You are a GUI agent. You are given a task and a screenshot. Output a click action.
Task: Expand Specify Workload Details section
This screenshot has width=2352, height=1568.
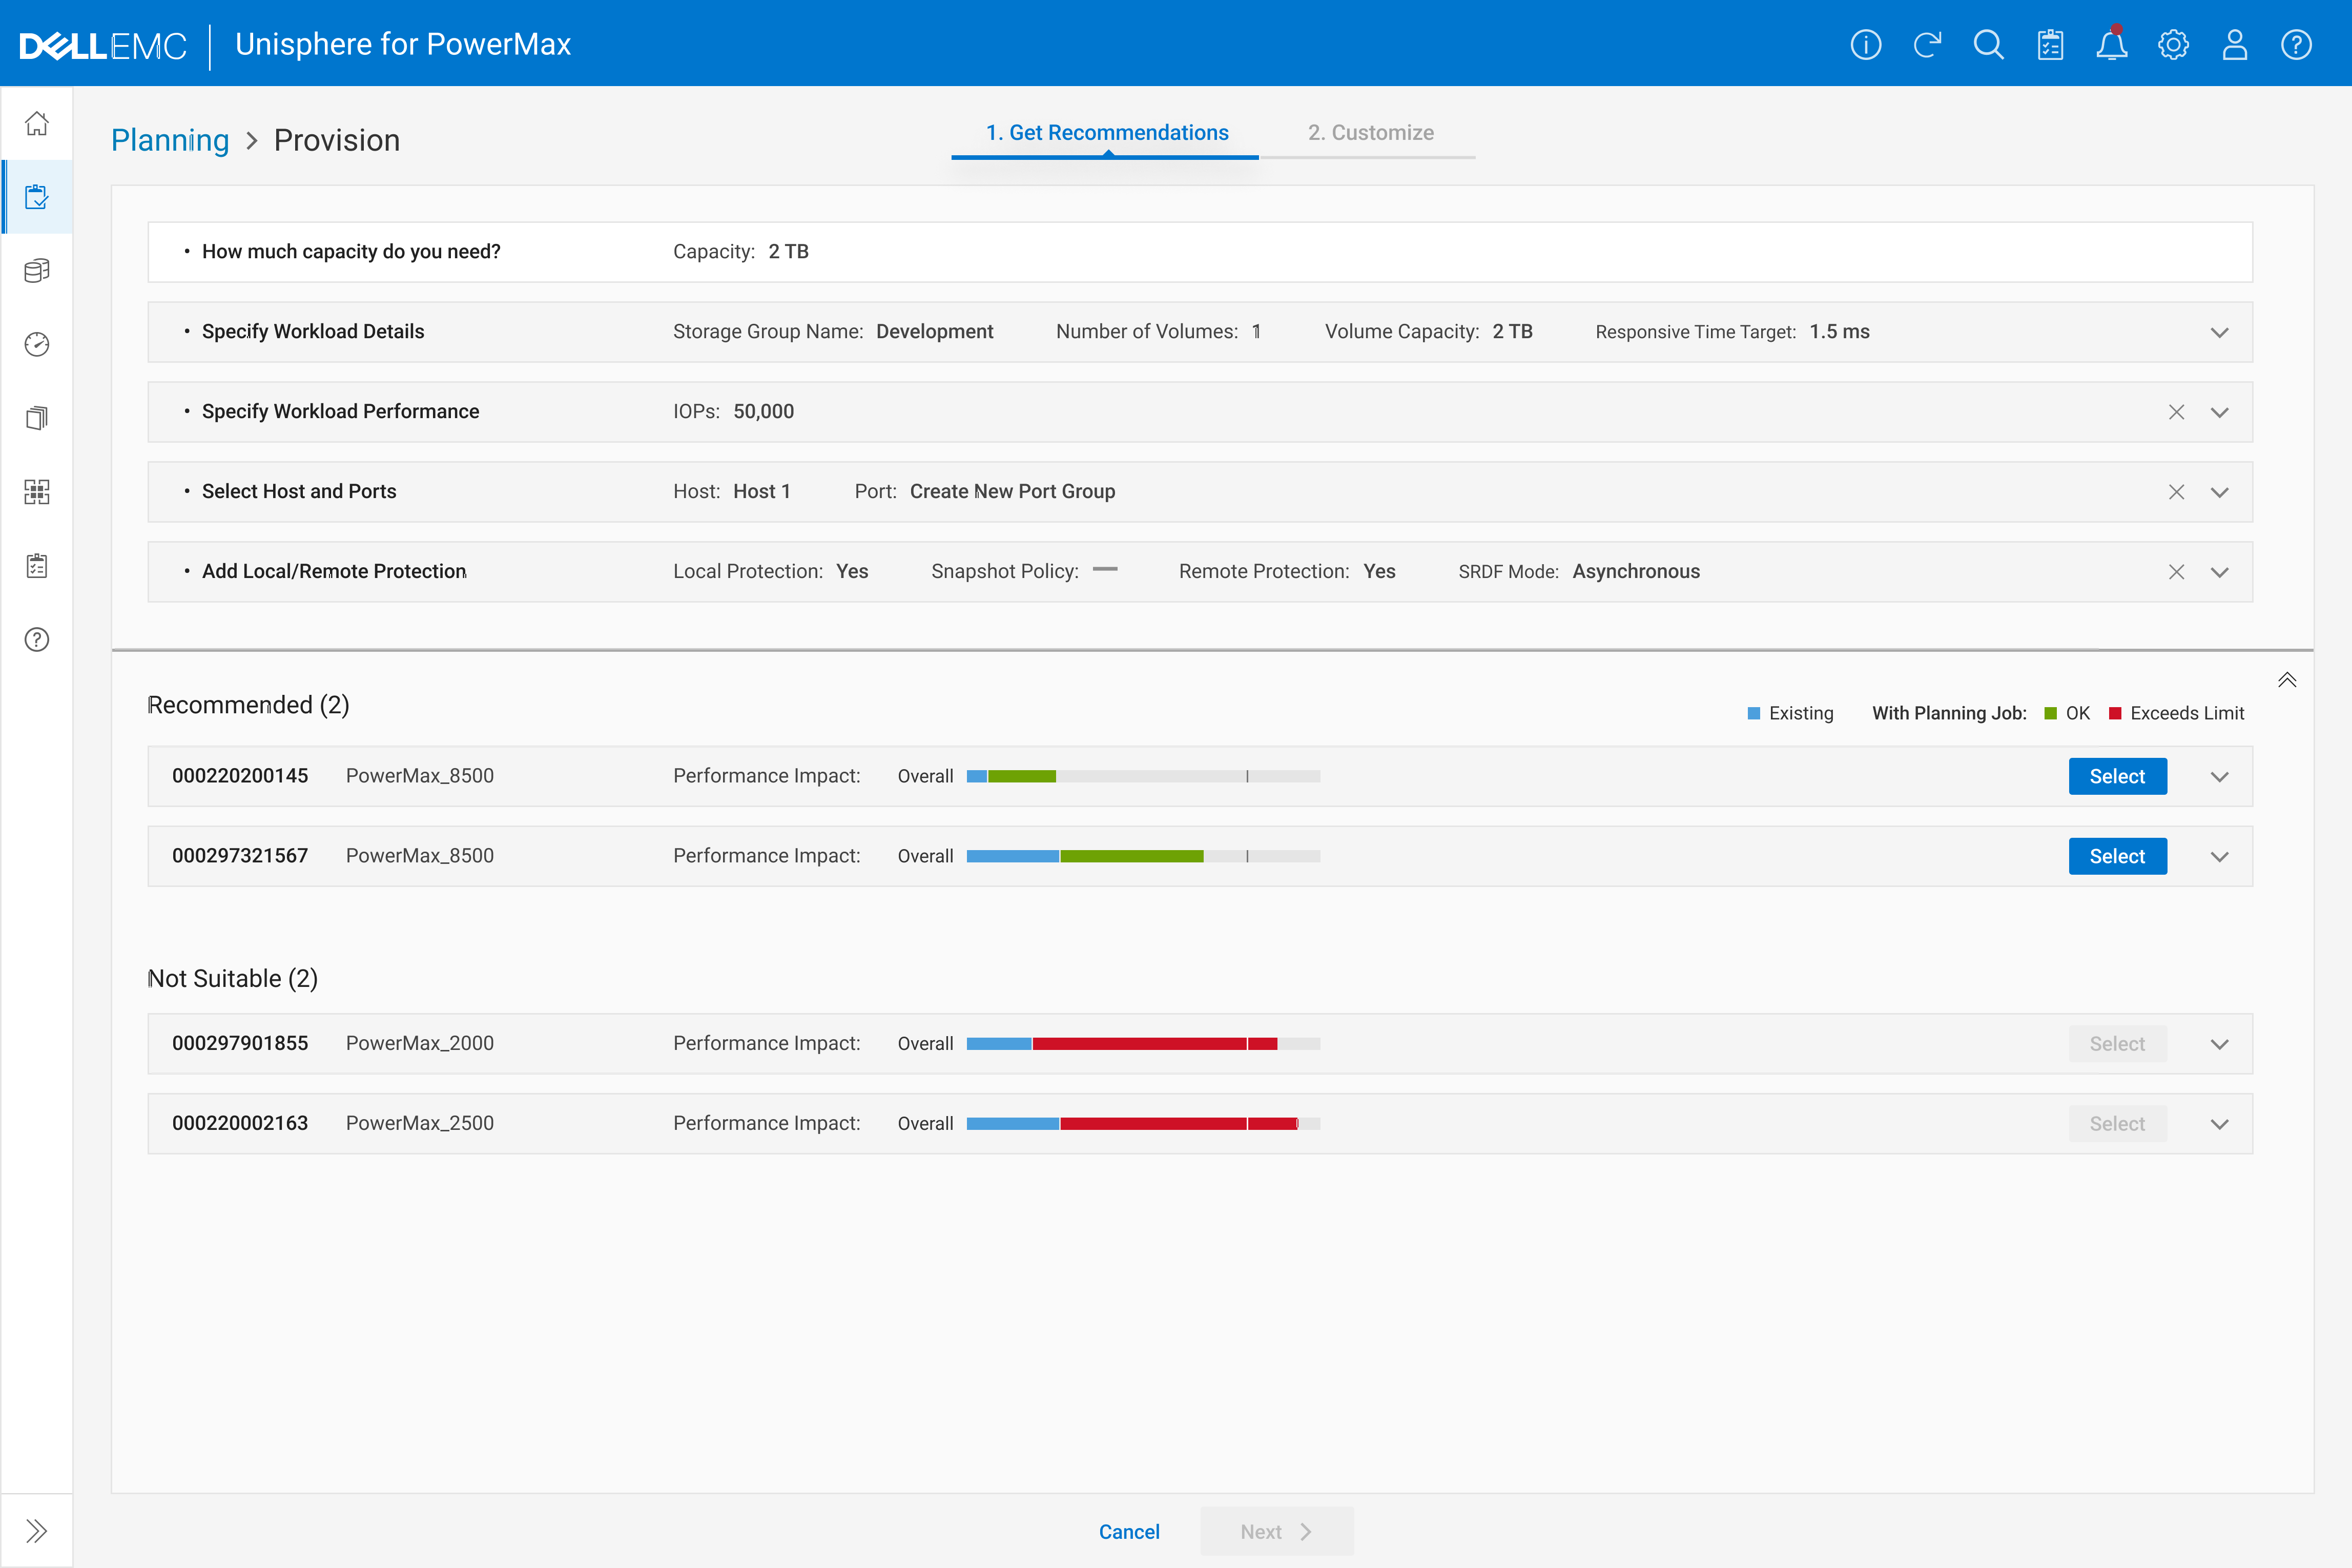pos(2219,333)
